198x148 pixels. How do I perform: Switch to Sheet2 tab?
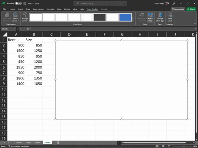click(x=19, y=143)
